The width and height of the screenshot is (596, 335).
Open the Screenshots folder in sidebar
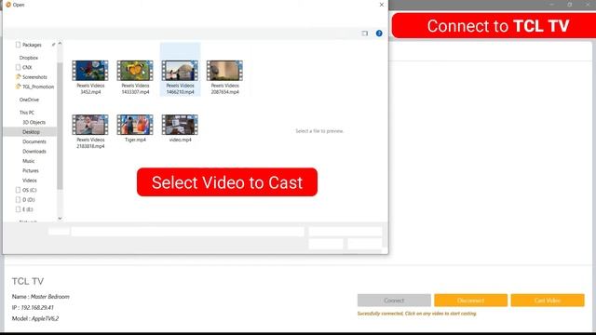[34, 77]
